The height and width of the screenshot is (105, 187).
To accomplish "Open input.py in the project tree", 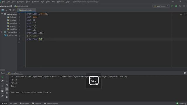I will 12,20.
